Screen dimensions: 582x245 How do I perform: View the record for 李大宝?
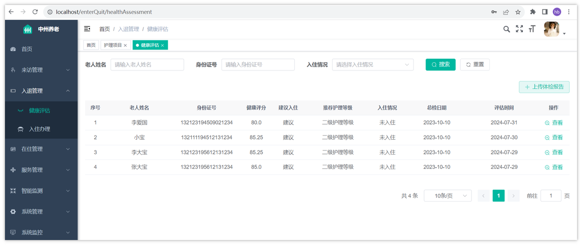pyautogui.click(x=554, y=152)
